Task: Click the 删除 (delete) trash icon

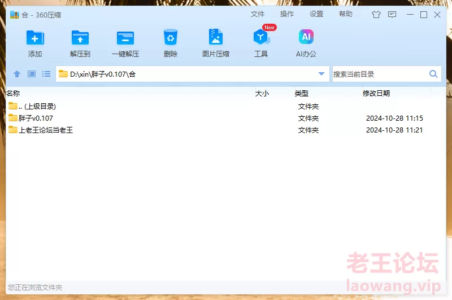Action: [171, 37]
